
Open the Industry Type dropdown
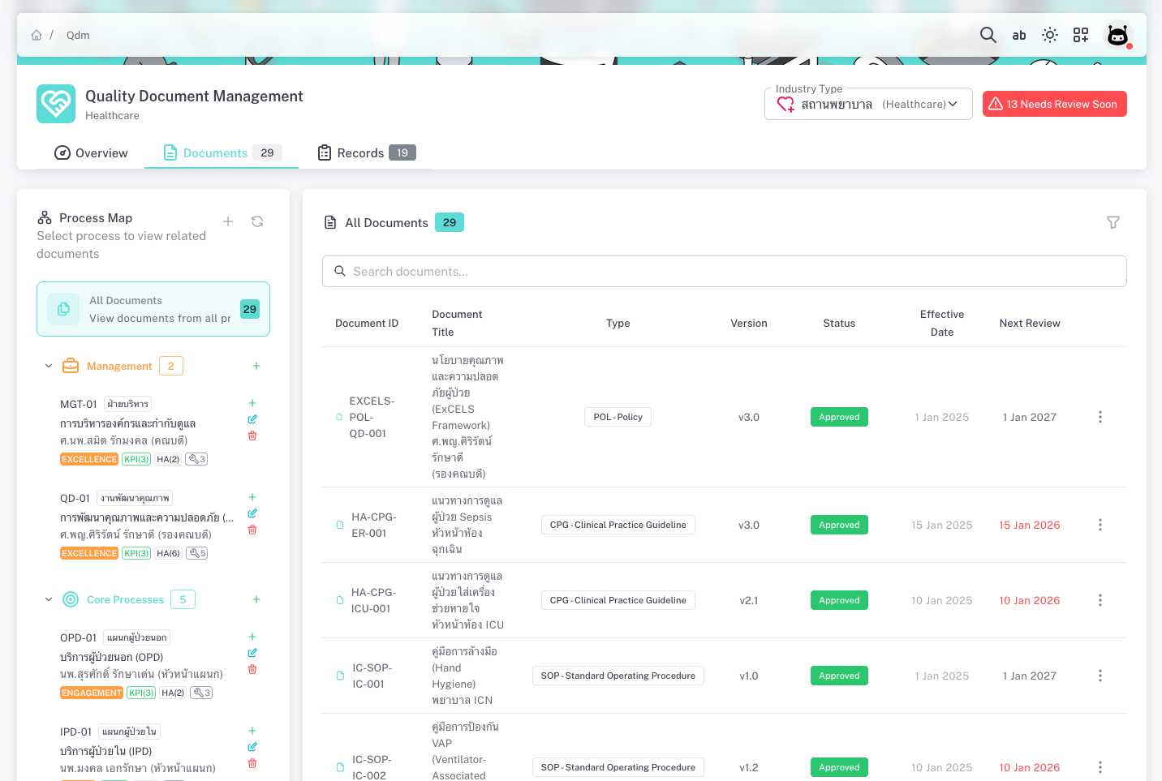(x=867, y=104)
